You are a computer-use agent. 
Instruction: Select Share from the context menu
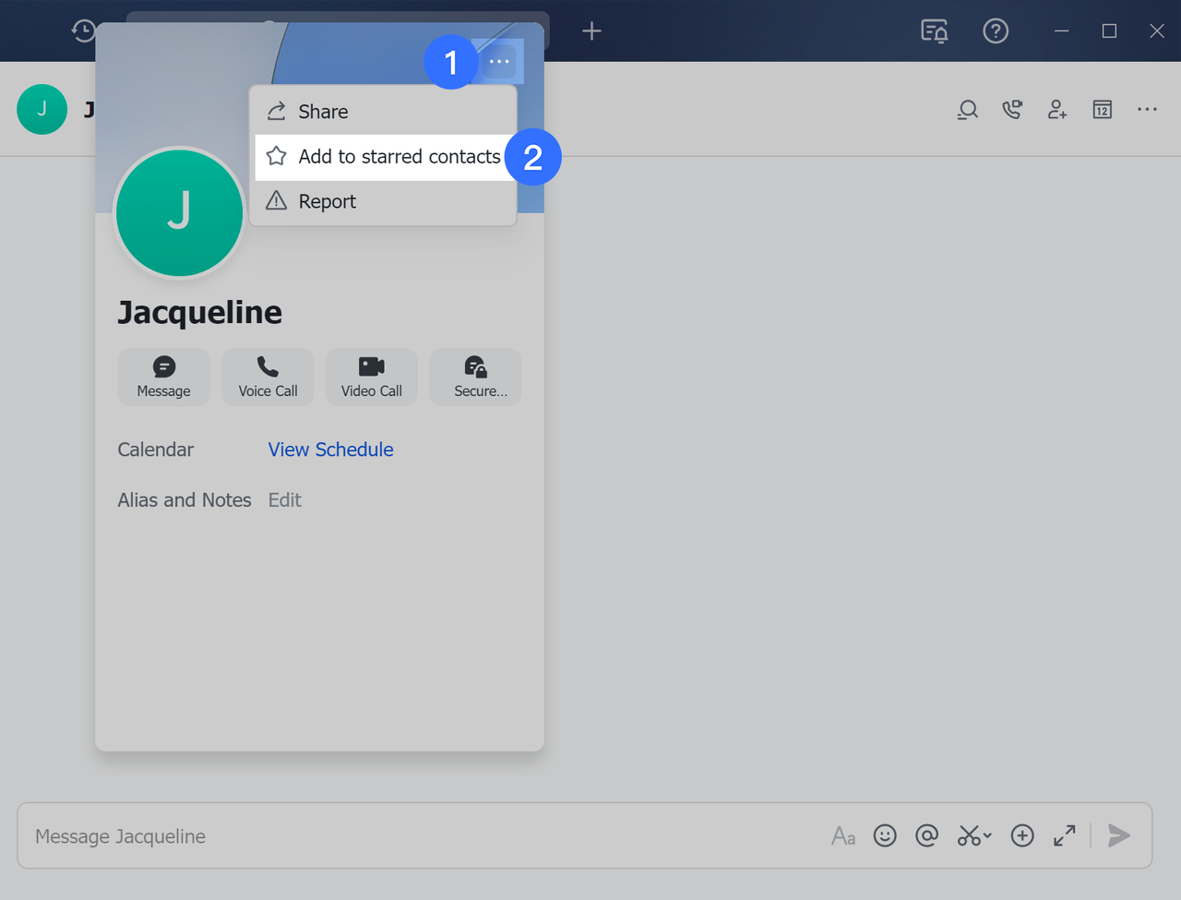coord(323,112)
